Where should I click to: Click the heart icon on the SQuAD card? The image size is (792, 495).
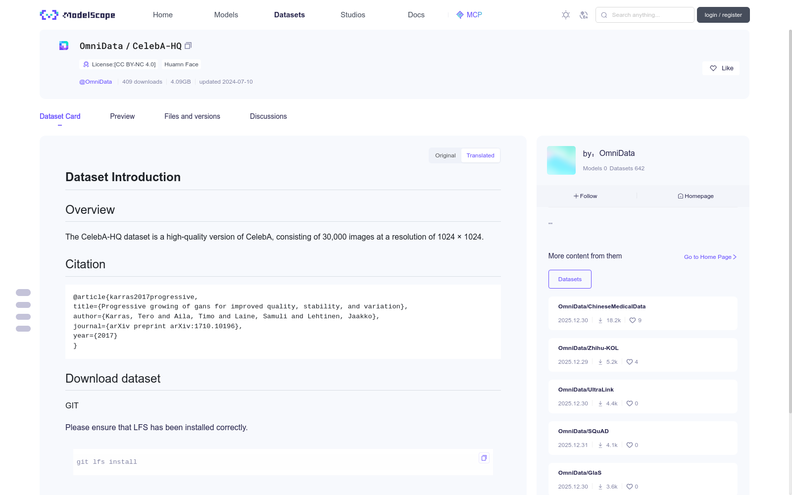pos(630,445)
